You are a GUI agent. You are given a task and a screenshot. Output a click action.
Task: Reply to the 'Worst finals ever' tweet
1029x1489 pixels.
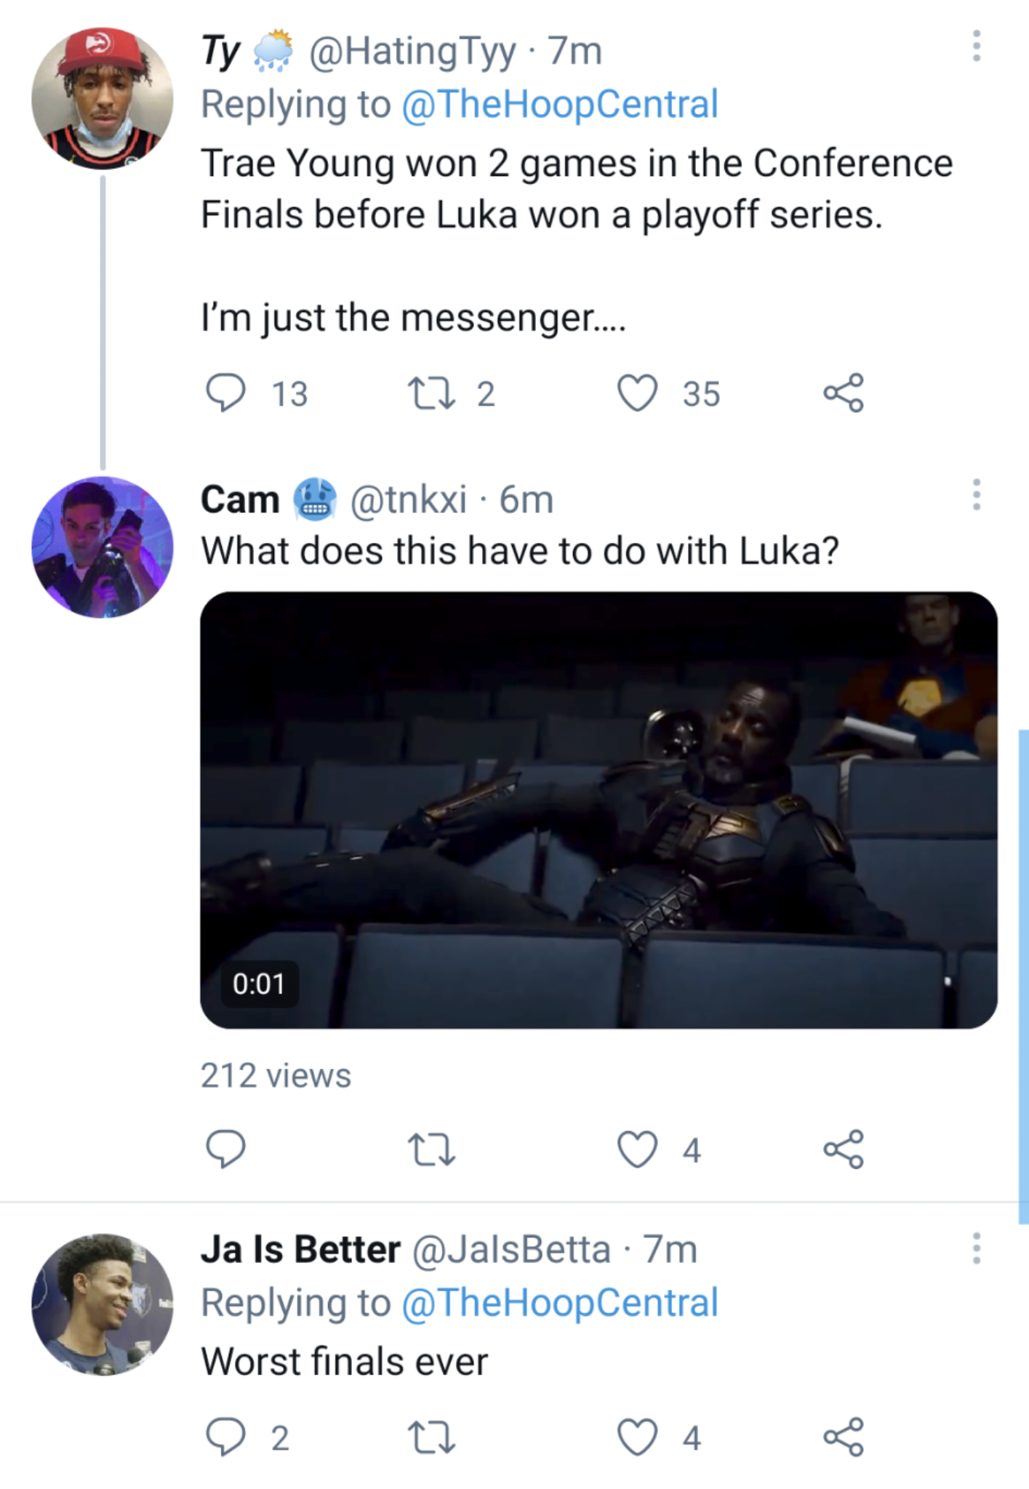click(x=225, y=1437)
